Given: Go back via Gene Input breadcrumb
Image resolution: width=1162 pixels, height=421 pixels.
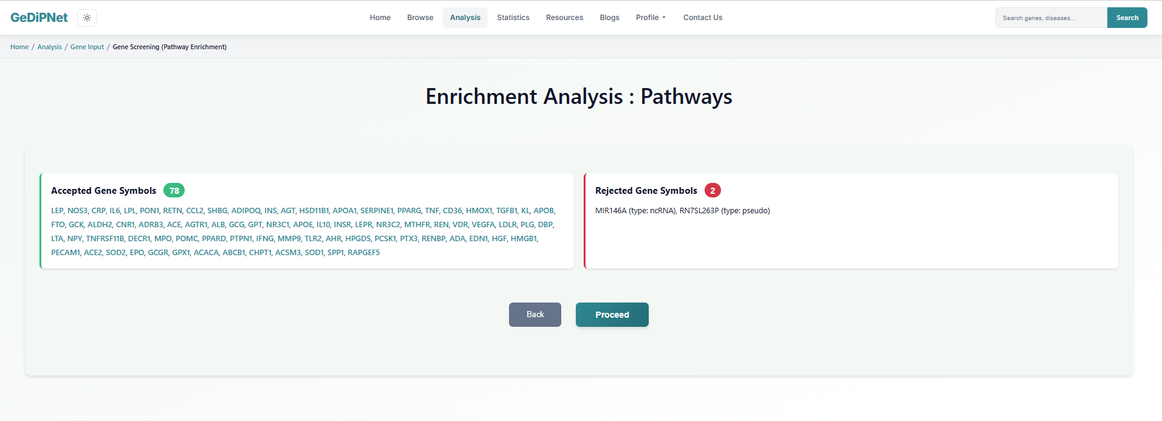Looking at the screenshot, I should click(87, 47).
